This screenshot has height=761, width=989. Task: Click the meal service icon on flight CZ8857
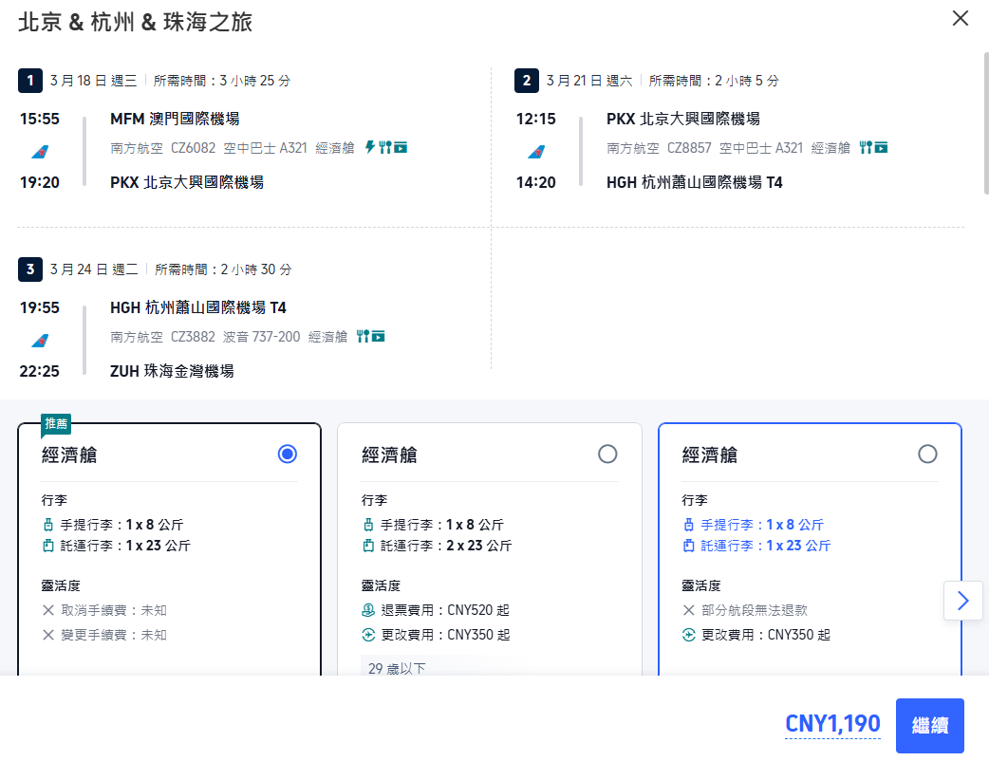[866, 147]
